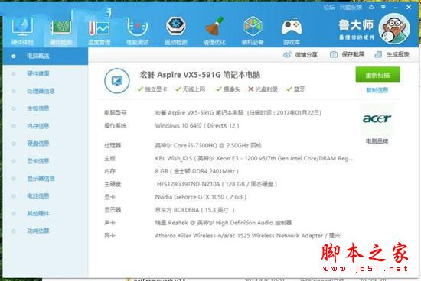The width and height of the screenshot is (421, 281).
Task: Click the 无线上网 checkmark label
Action: [190, 89]
